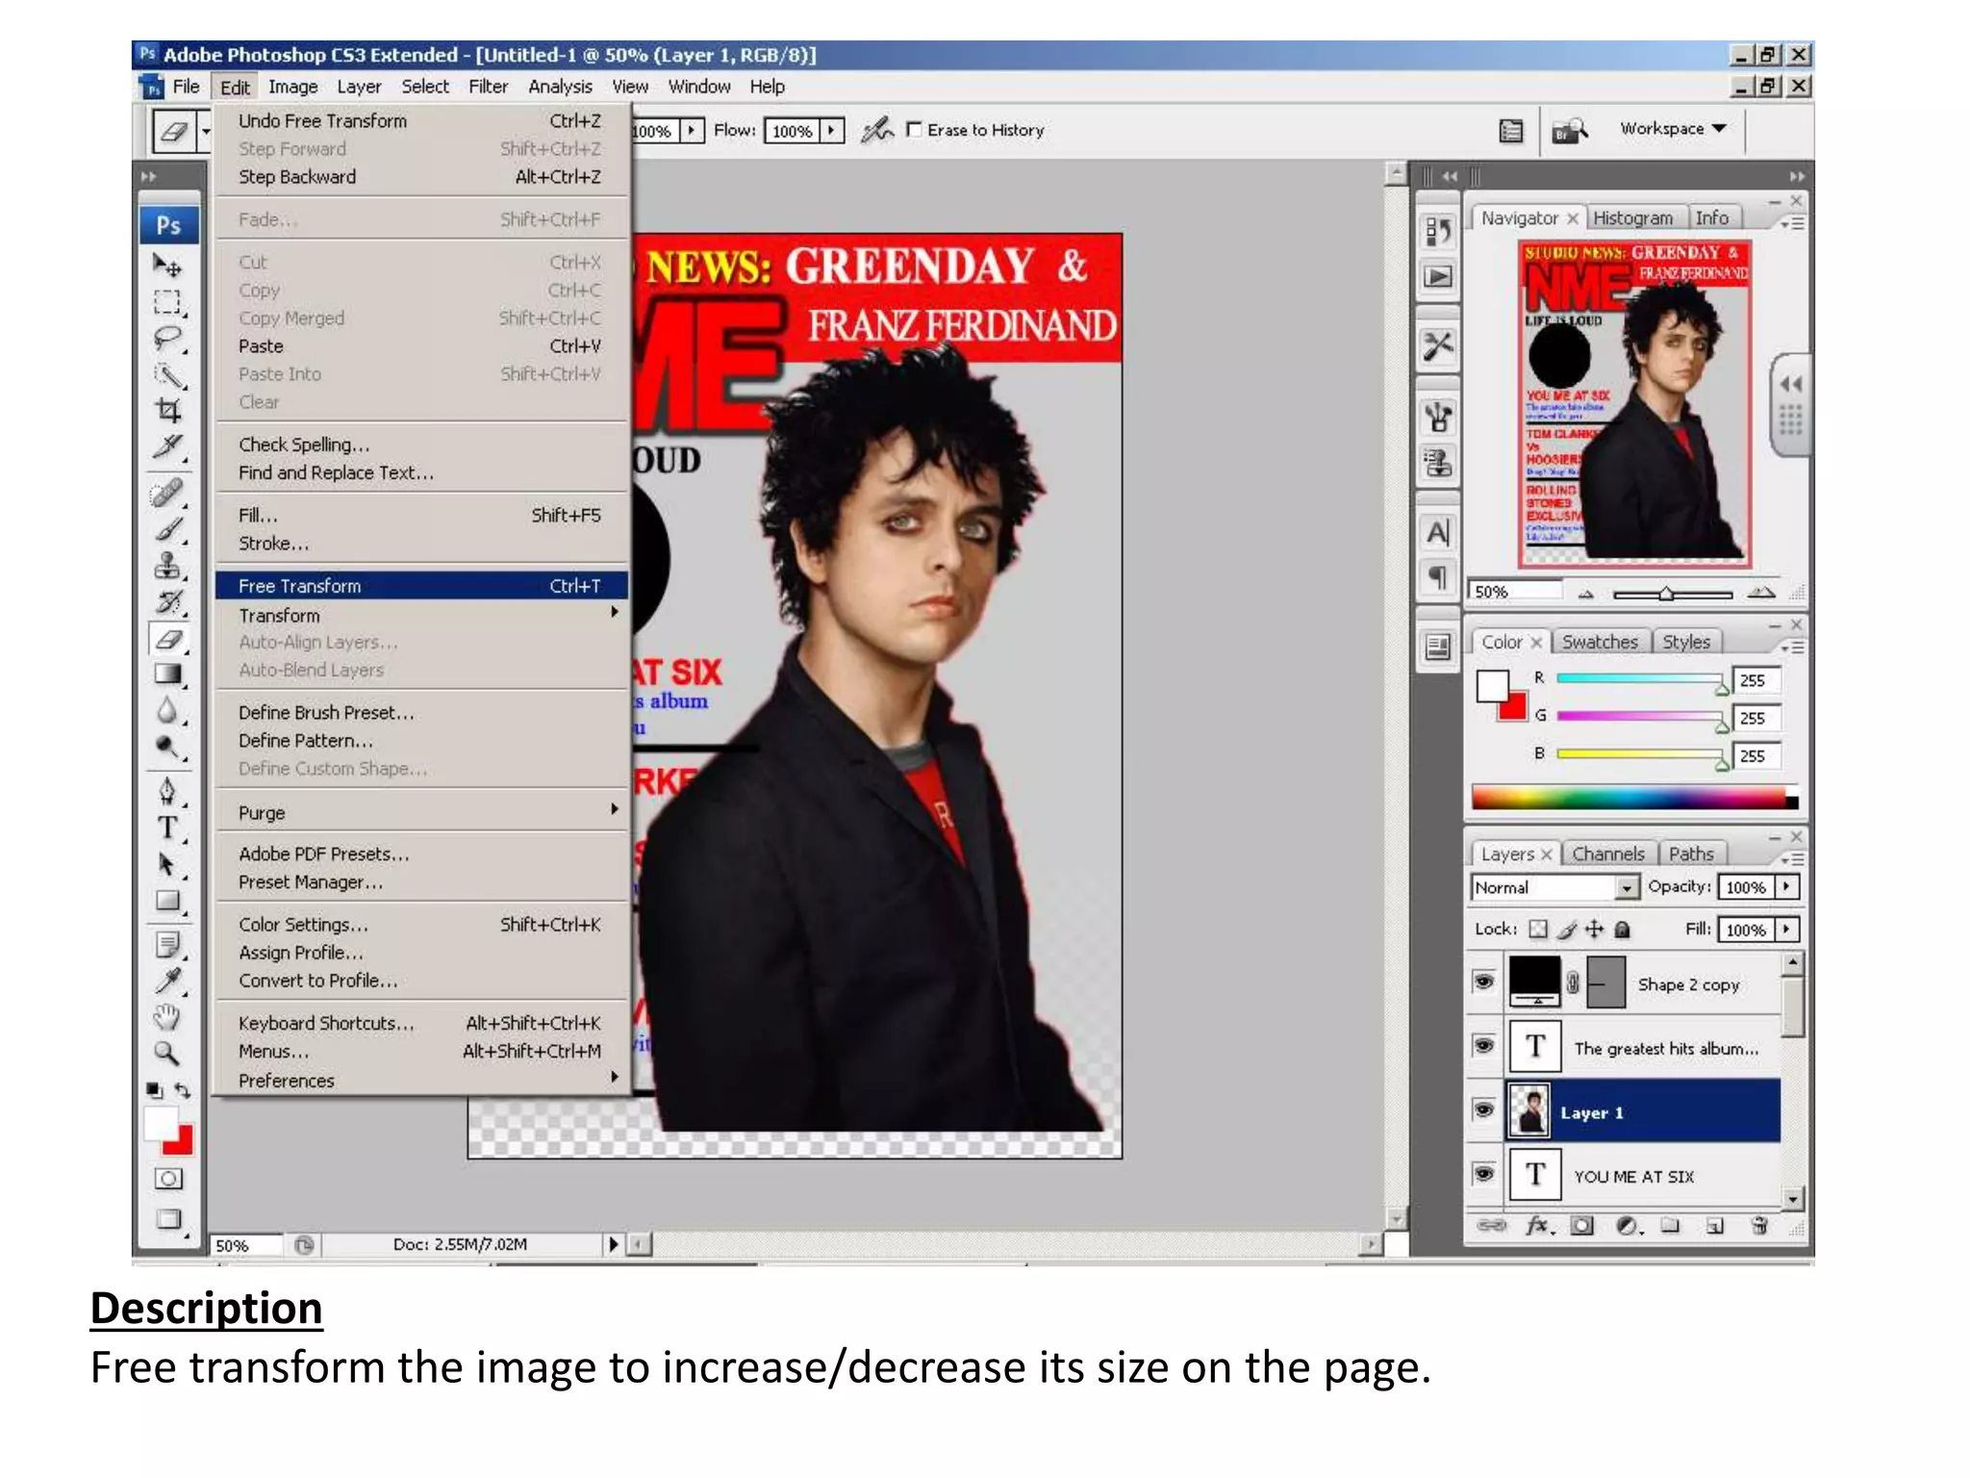Hide the YOU ME AT SIX layer

tap(1484, 1174)
